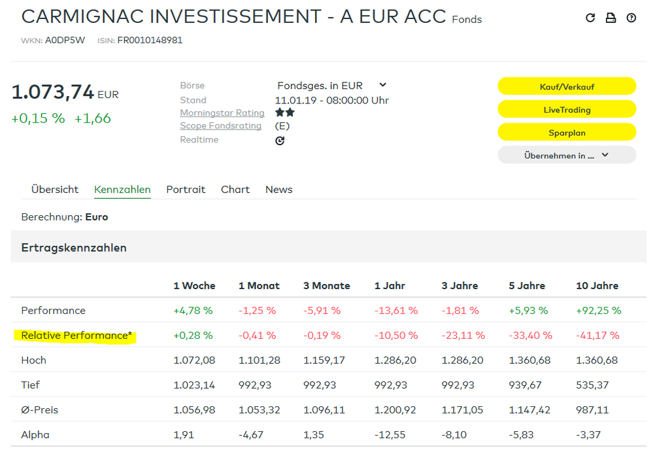This screenshot has height=454, width=653.
Task: Click the refresh icon at top right
Action: [x=590, y=18]
